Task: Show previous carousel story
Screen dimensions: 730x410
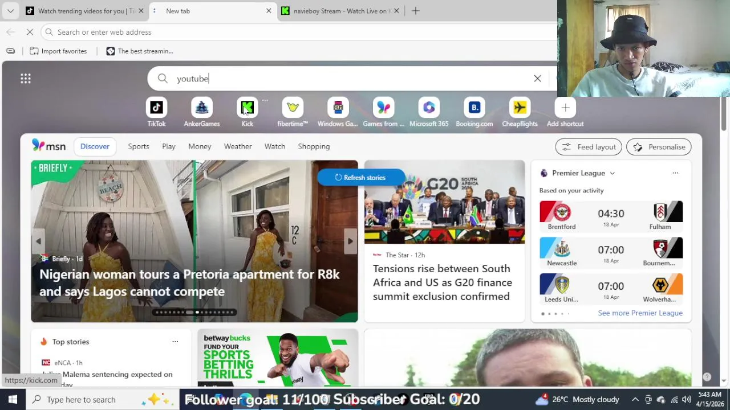Action: point(38,241)
